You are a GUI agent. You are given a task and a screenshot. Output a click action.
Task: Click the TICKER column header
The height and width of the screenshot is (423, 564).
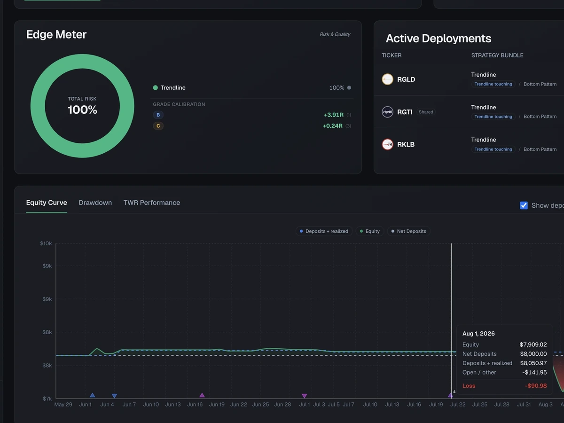[392, 55]
